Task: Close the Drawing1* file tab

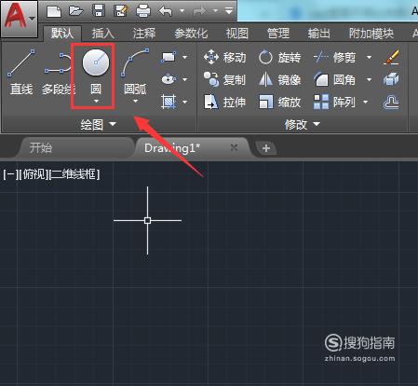Action: tap(234, 147)
